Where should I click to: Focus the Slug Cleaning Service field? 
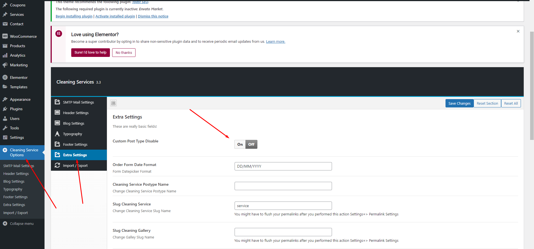(x=283, y=206)
